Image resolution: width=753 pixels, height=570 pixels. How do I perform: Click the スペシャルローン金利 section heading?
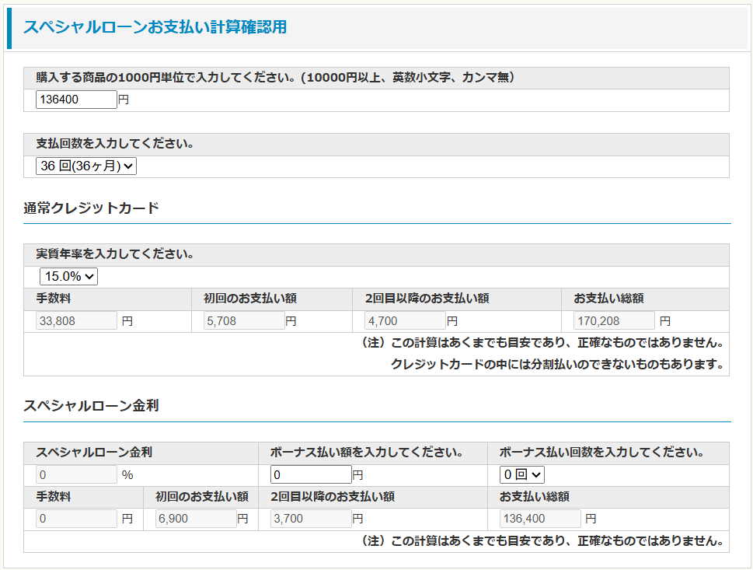tap(91, 406)
